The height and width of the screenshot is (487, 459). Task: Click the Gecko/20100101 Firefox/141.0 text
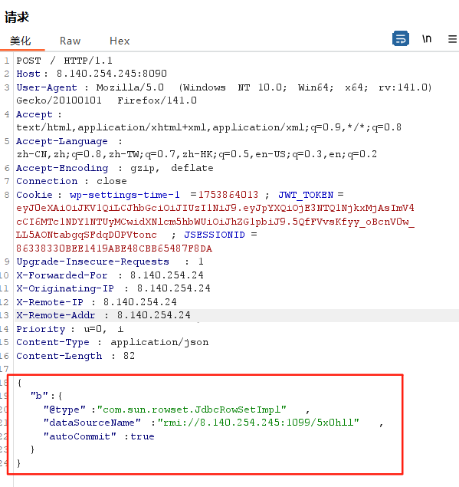(x=107, y=100)
